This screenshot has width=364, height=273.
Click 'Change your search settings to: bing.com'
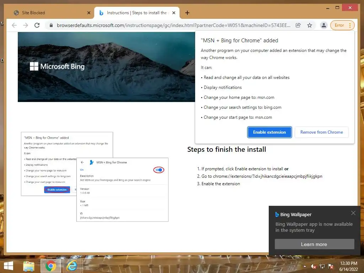242,107
